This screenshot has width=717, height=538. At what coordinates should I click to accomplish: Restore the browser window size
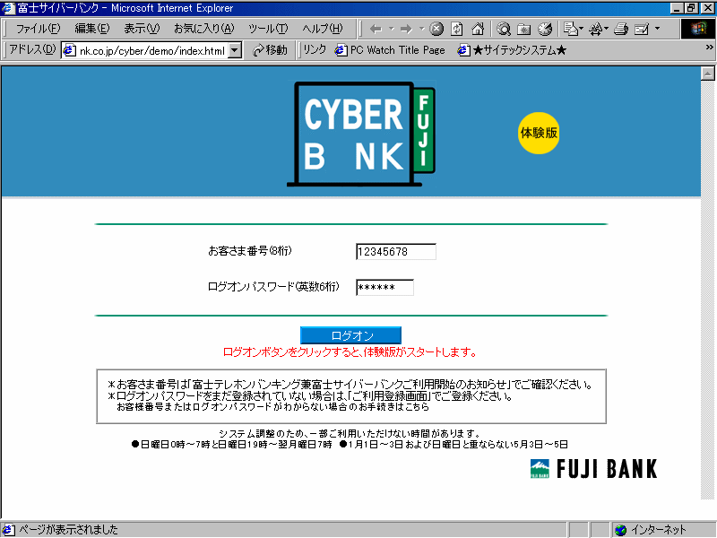691,8
